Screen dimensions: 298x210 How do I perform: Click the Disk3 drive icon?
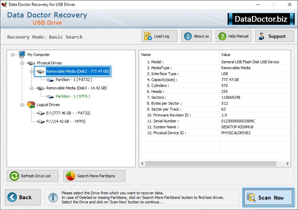pyautogui.click(x=41, y=88)
